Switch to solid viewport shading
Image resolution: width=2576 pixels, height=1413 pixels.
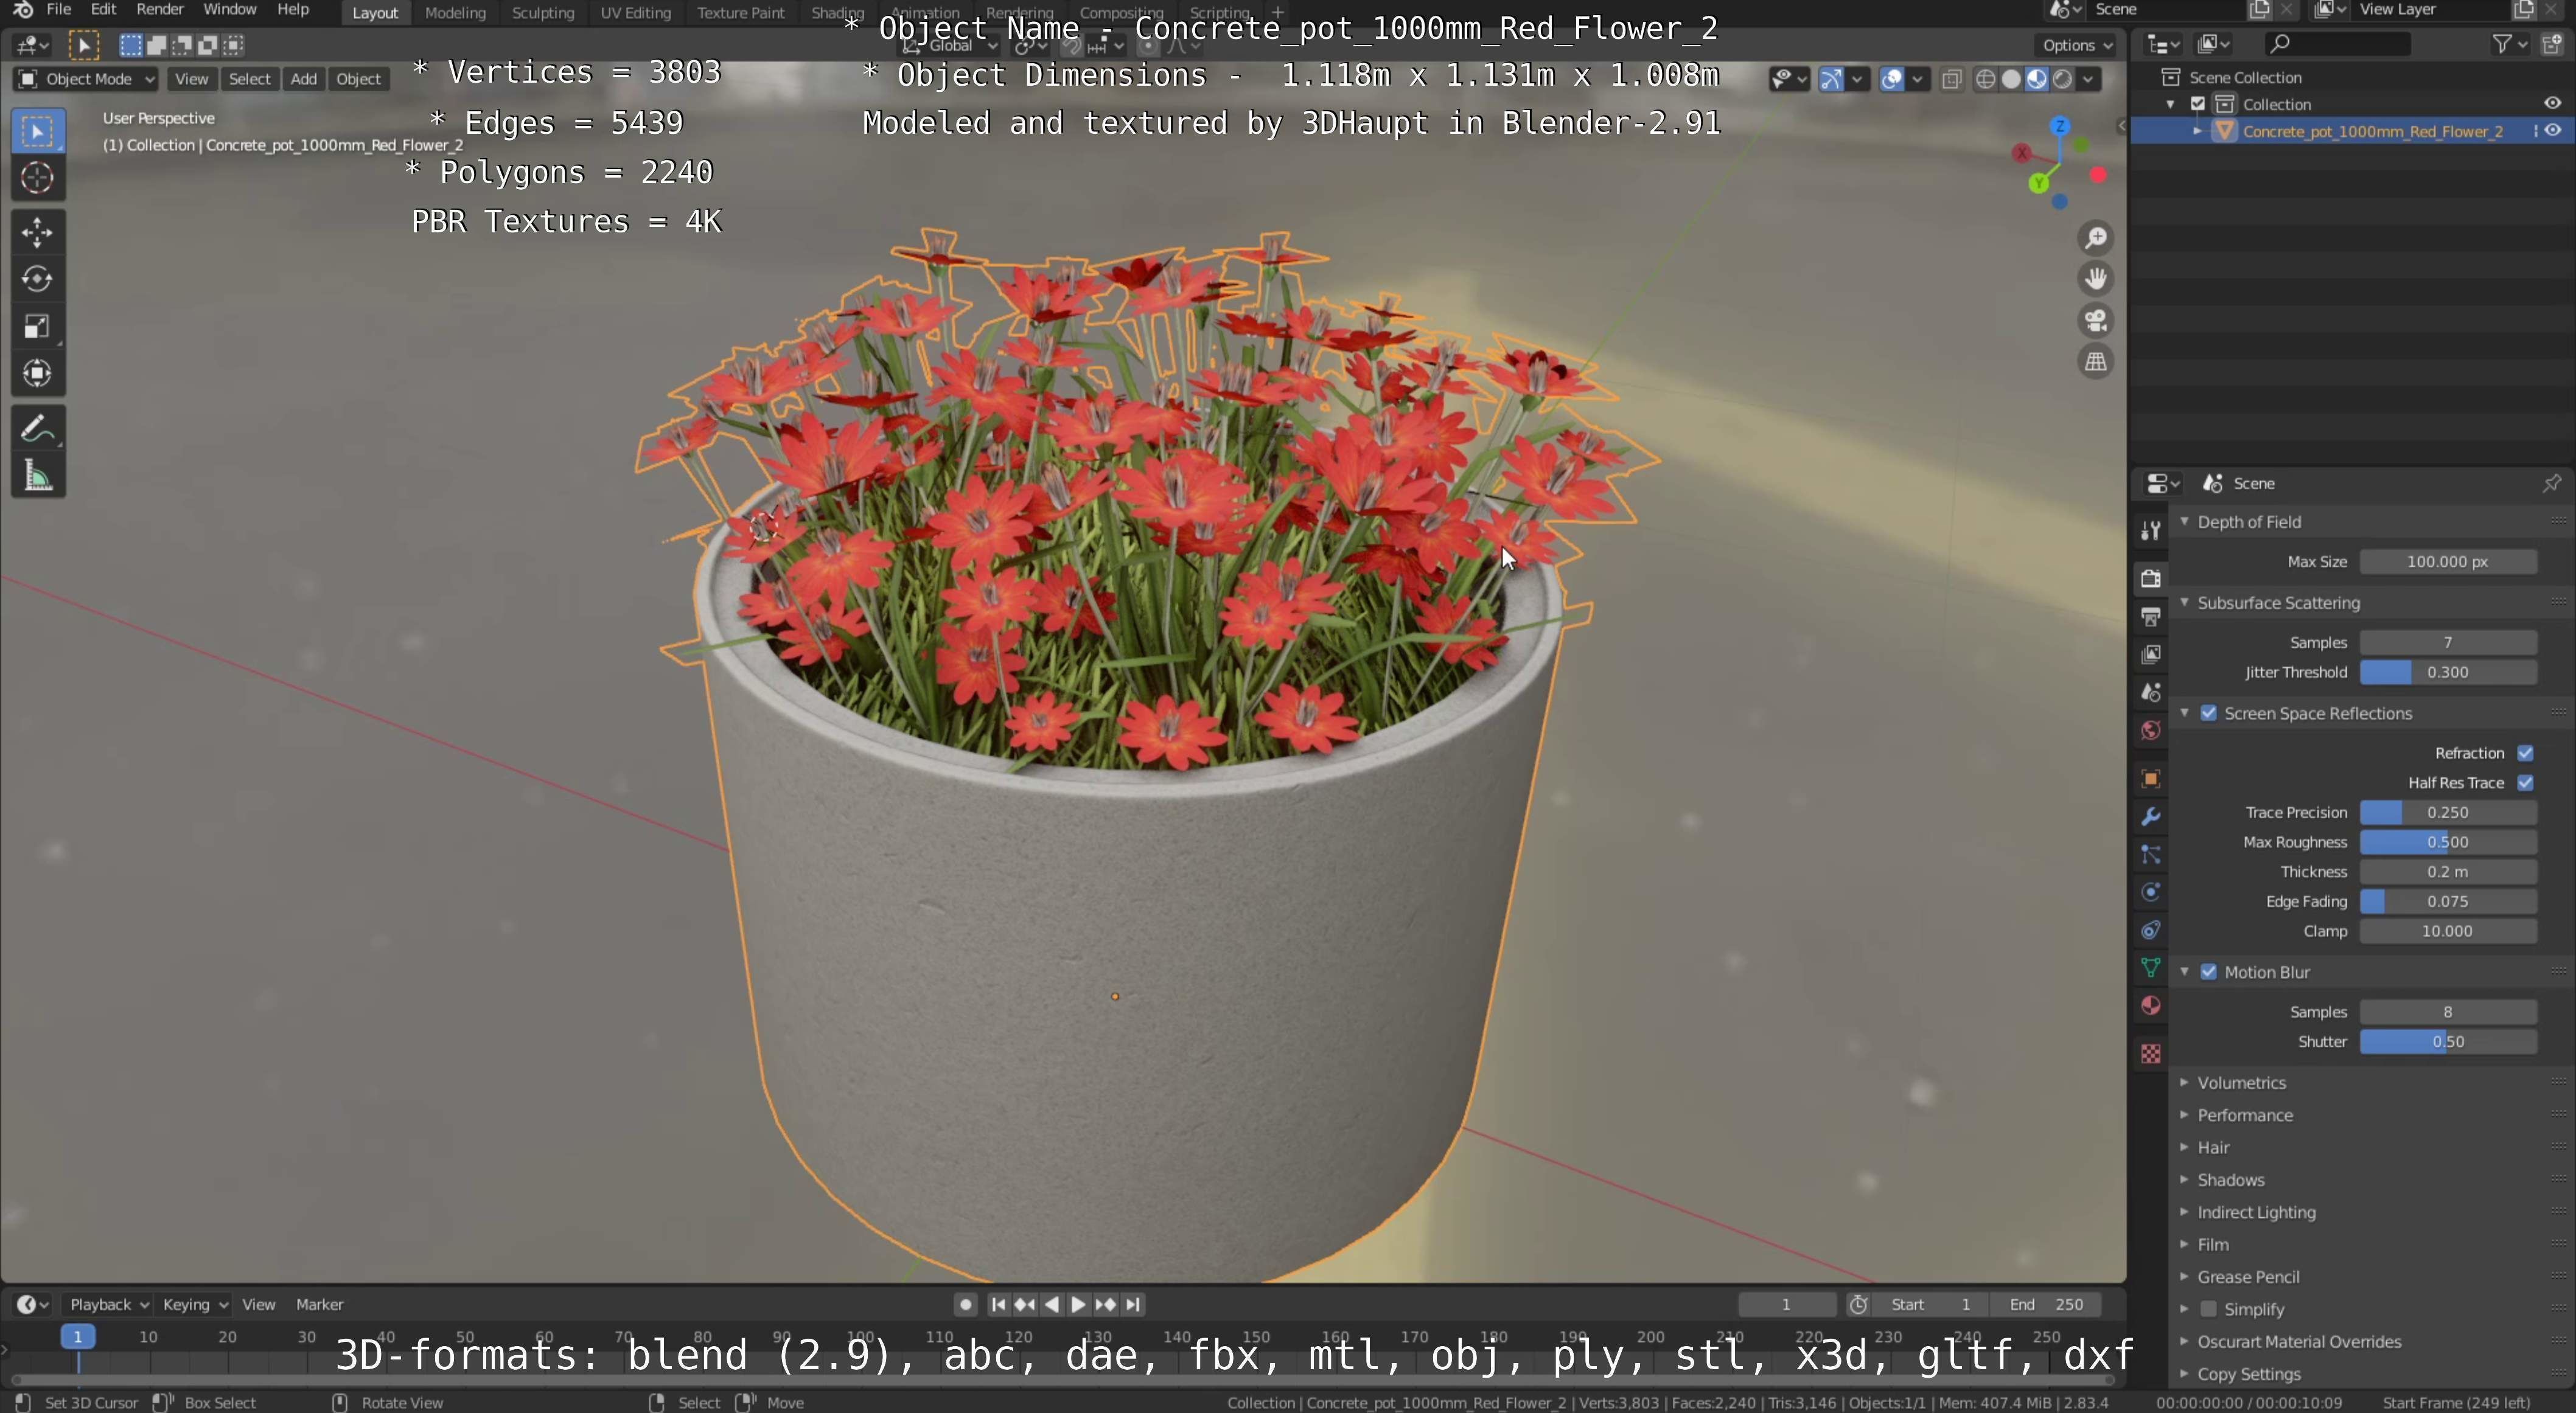coord(2011,79)
